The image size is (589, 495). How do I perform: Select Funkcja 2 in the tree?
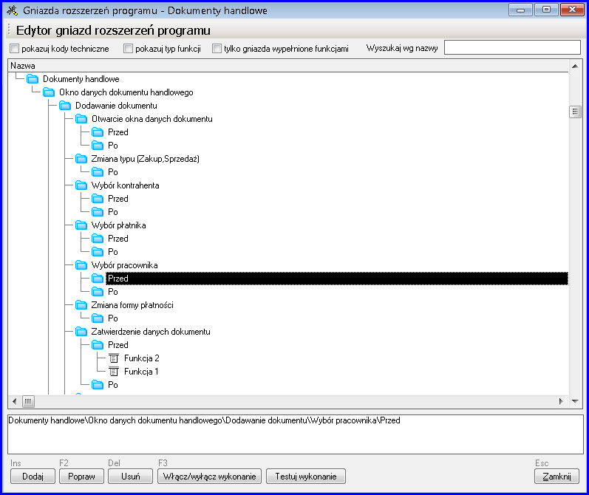[x=142, y=358]
